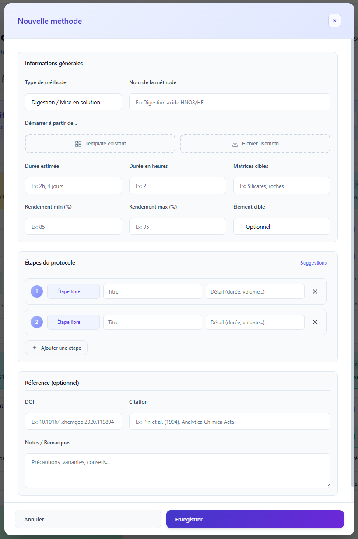Click the step 2 number badge
Image resolution: width=358 pixels, height=539 pixels.
tap(37, 322)
